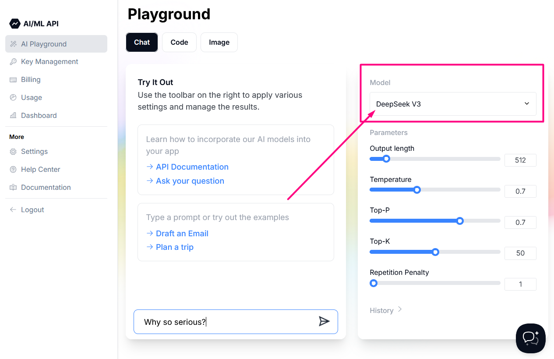Switch to the Code tab
Image resolution: width=554 pixels, height=359 pixels.
click(179, 42)
